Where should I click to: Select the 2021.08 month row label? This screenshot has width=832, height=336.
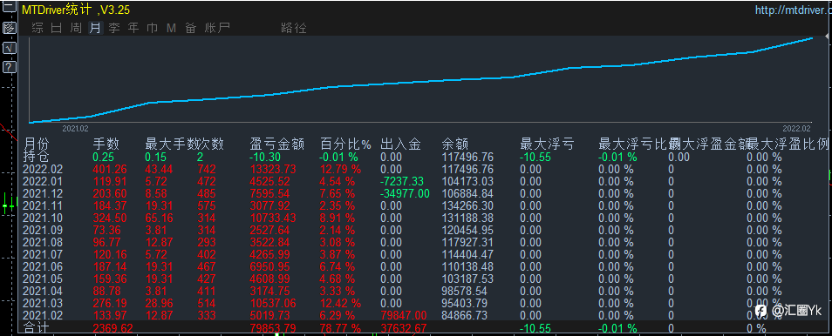click(43, 242)
